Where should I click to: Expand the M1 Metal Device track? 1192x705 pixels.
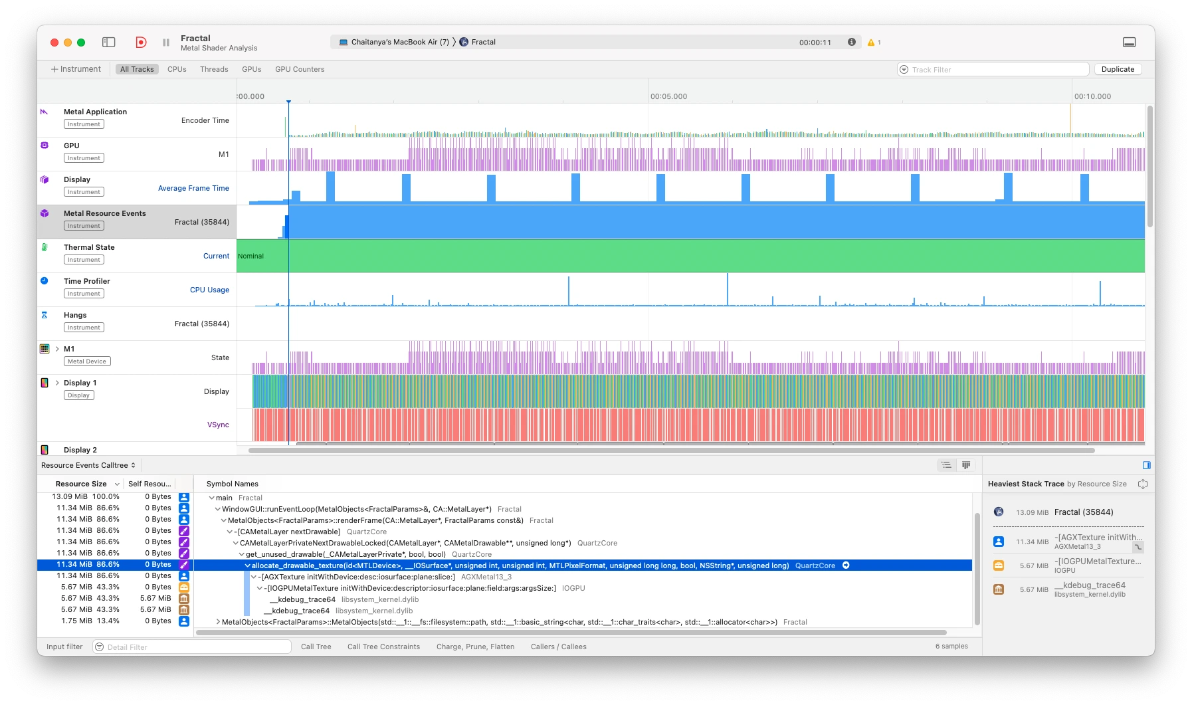pyautogui.click(x=57, y=349)
